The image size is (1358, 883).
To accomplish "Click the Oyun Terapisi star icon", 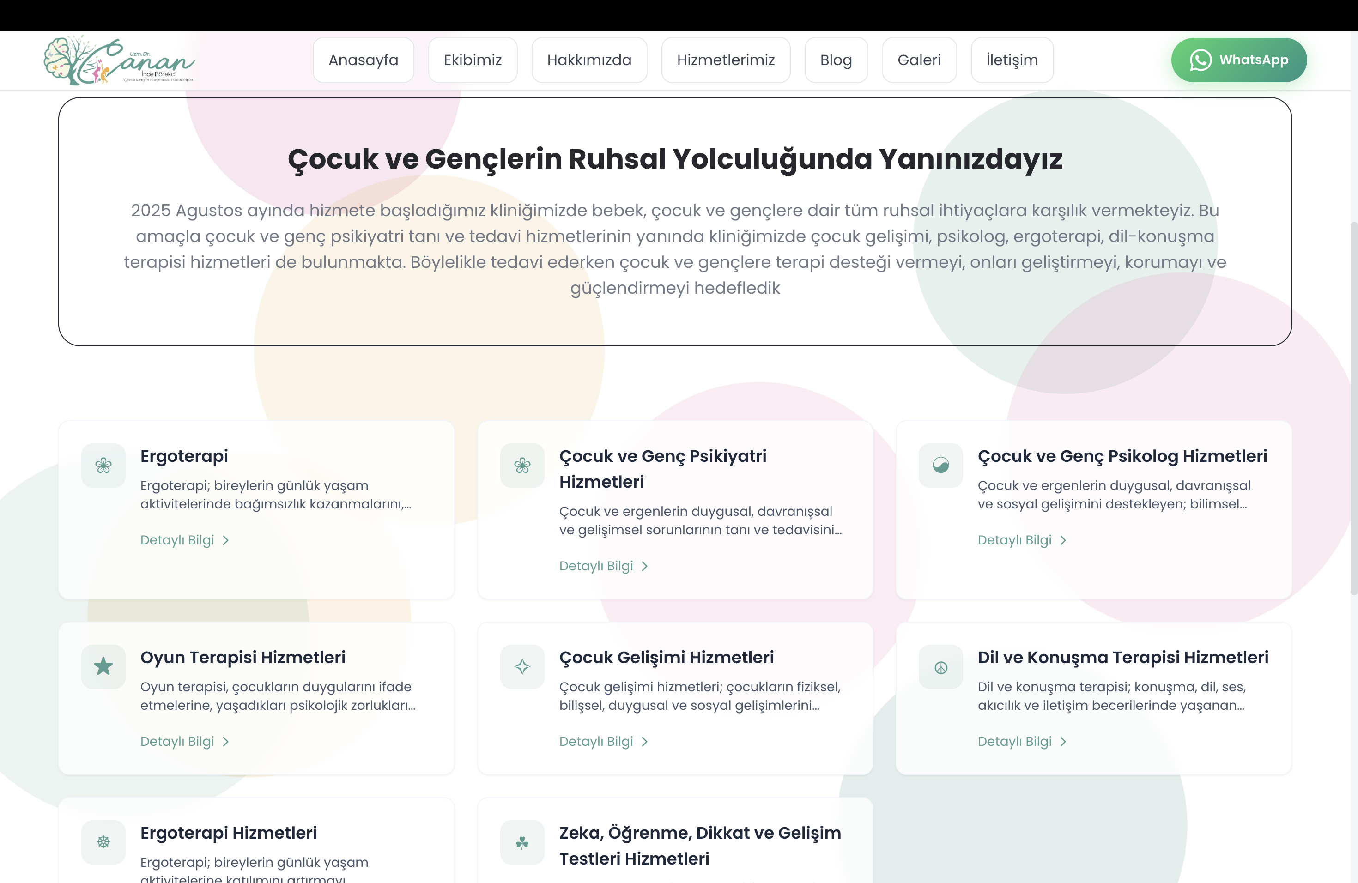I will 103,666.
